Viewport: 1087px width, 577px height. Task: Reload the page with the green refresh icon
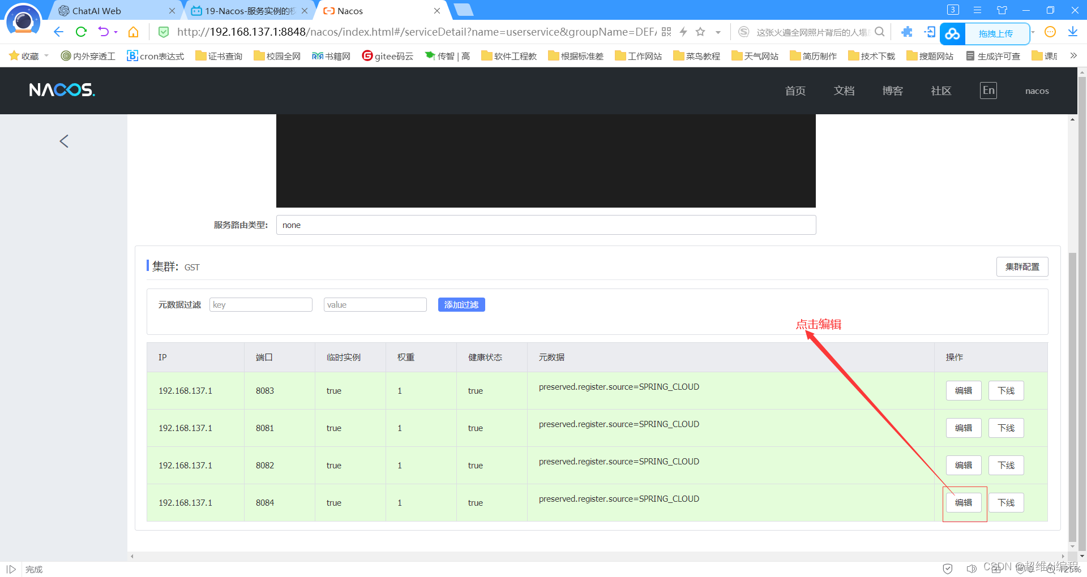pyautogui.click(x=81, y=32)
